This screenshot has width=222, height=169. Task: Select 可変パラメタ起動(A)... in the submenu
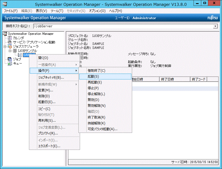105,129
